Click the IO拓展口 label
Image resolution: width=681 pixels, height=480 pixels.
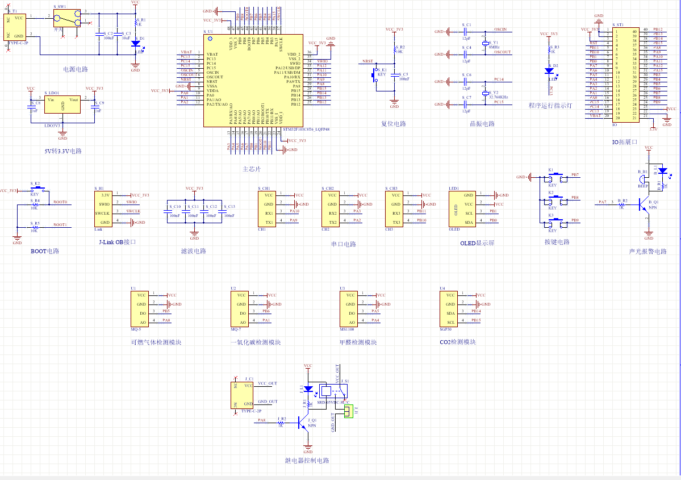(x=625, y=142)
